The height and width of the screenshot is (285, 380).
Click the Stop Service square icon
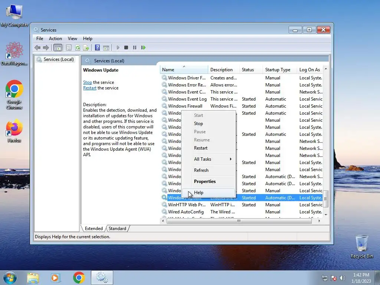[126, 47]
